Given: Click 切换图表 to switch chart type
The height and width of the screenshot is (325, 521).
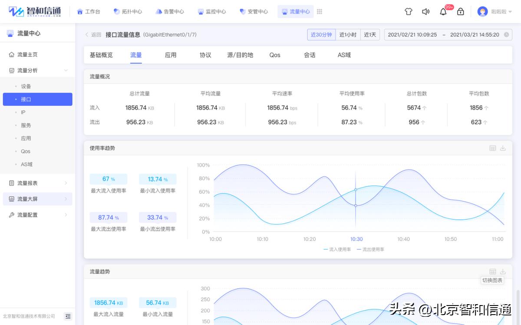Looking at the screenshot, I should coord(491,280).
